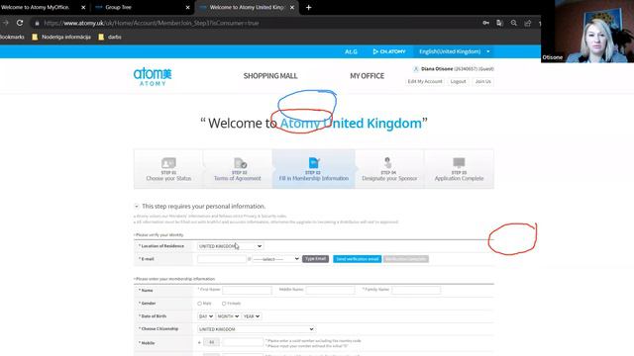634x356 pixels.
Task: Open the MY OFFICE menu
Action: 368,76
